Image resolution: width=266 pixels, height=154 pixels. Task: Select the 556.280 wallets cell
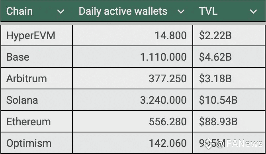(133, 121)
